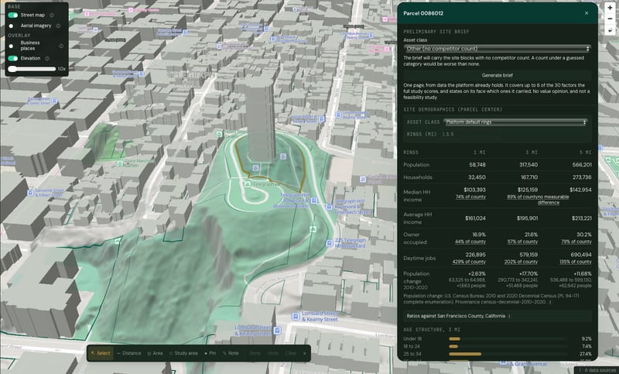Click the Grace Marchant Garden park marker

(x=120, y=163)
